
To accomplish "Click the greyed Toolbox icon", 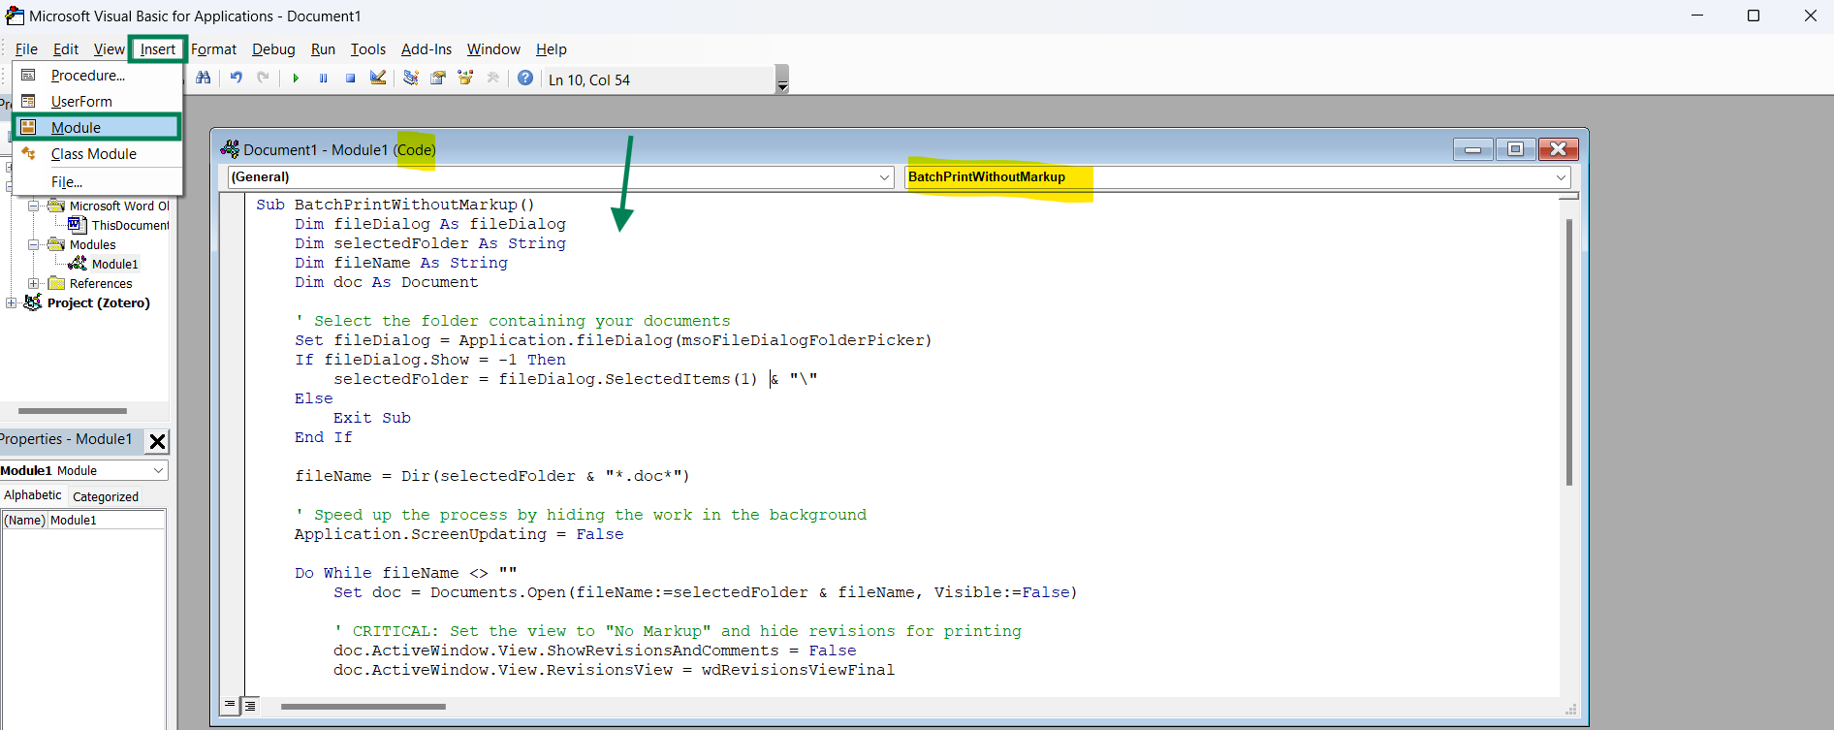I will pos(492,79).
